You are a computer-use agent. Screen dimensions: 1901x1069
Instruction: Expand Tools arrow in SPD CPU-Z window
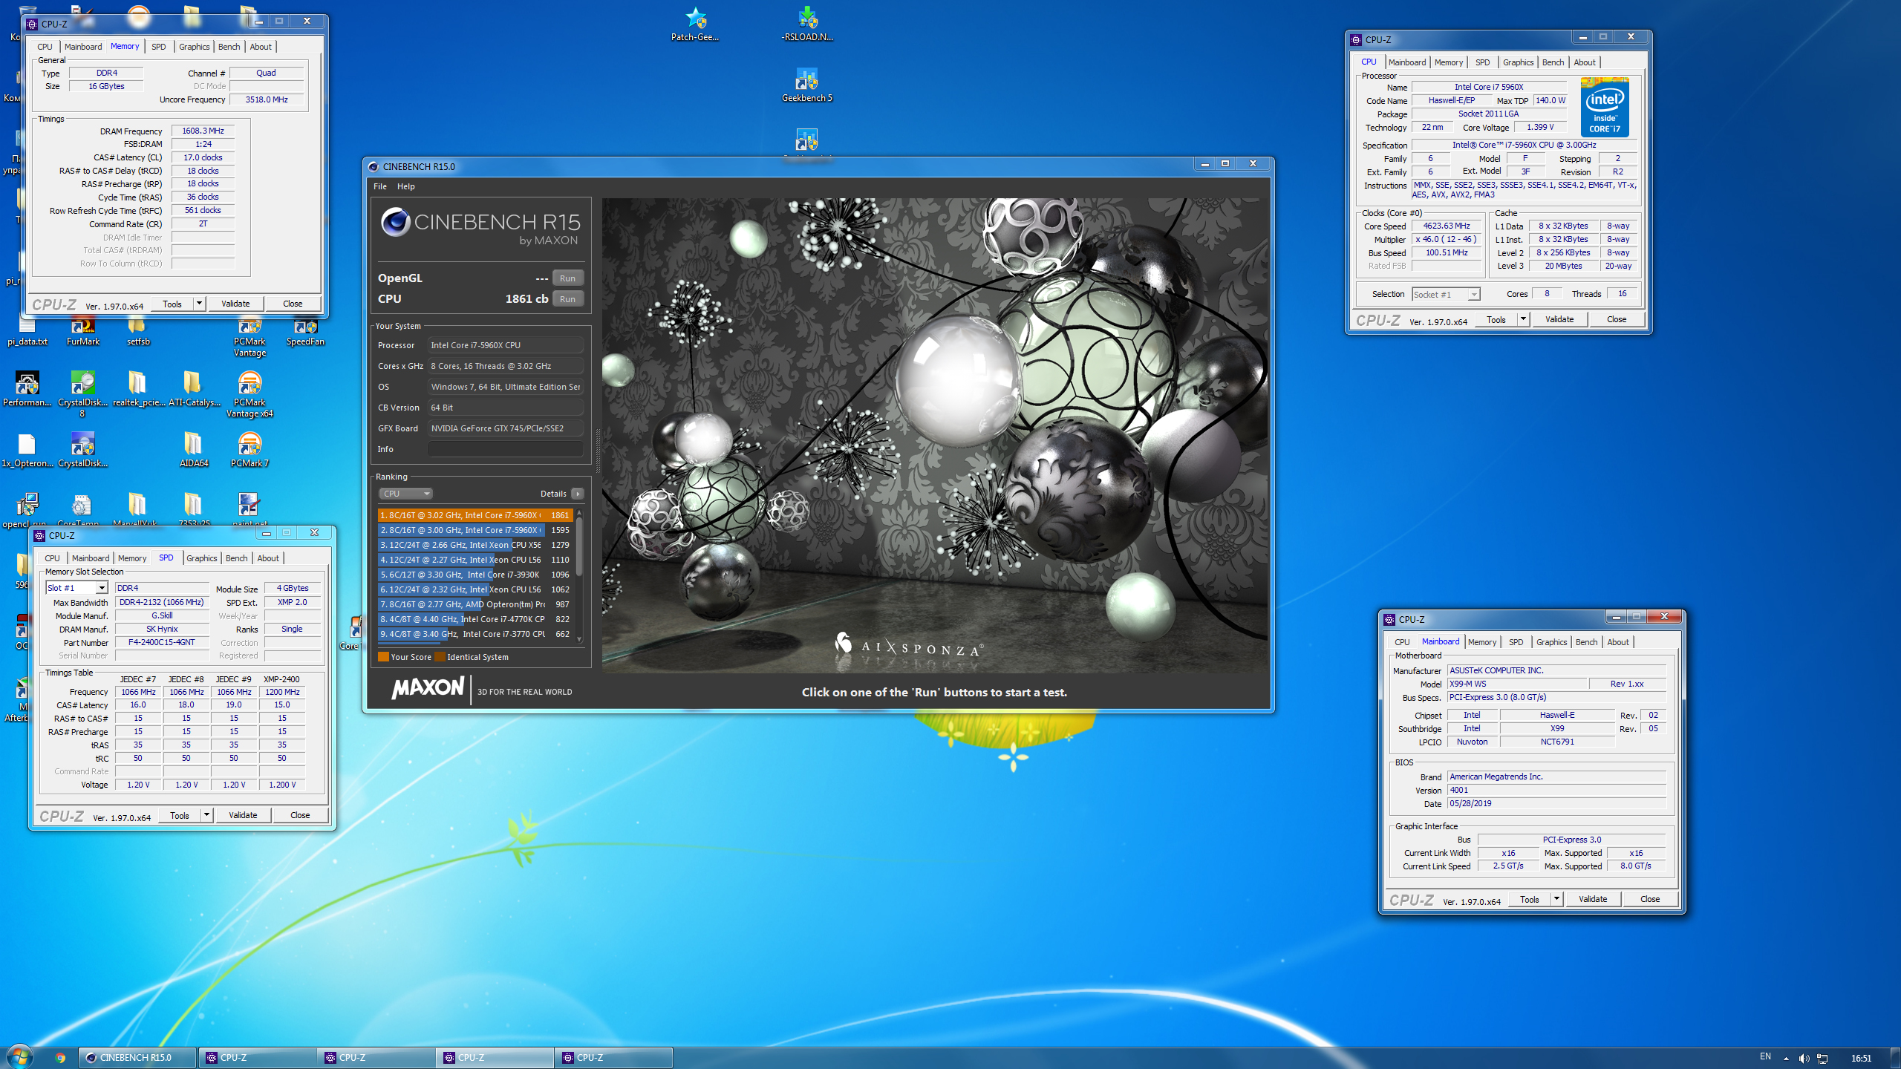coord(206,815)
